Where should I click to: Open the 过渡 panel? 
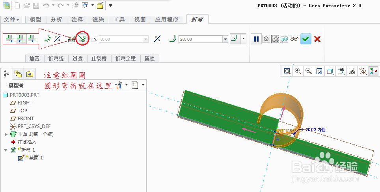tap(78, 59)
